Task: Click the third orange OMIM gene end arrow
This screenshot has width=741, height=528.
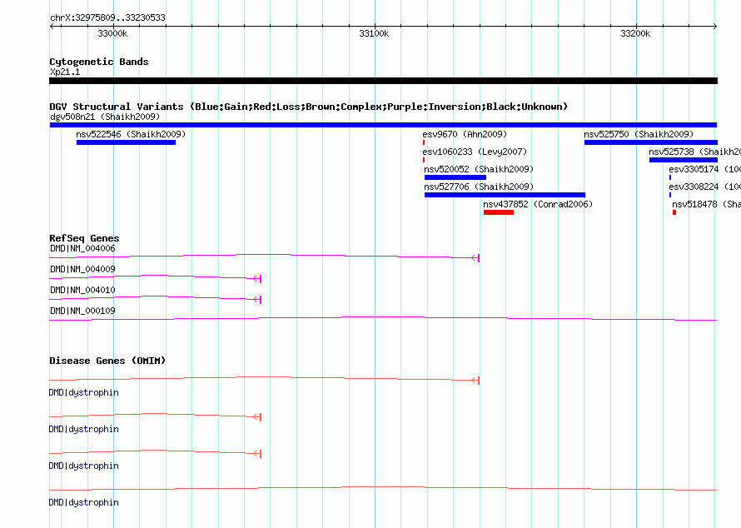Action: (x=257, y=454)
